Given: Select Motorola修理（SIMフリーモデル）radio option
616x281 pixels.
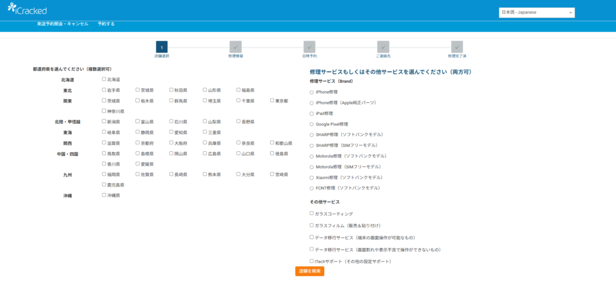Looking at the screenshot, I should (312, 168).
